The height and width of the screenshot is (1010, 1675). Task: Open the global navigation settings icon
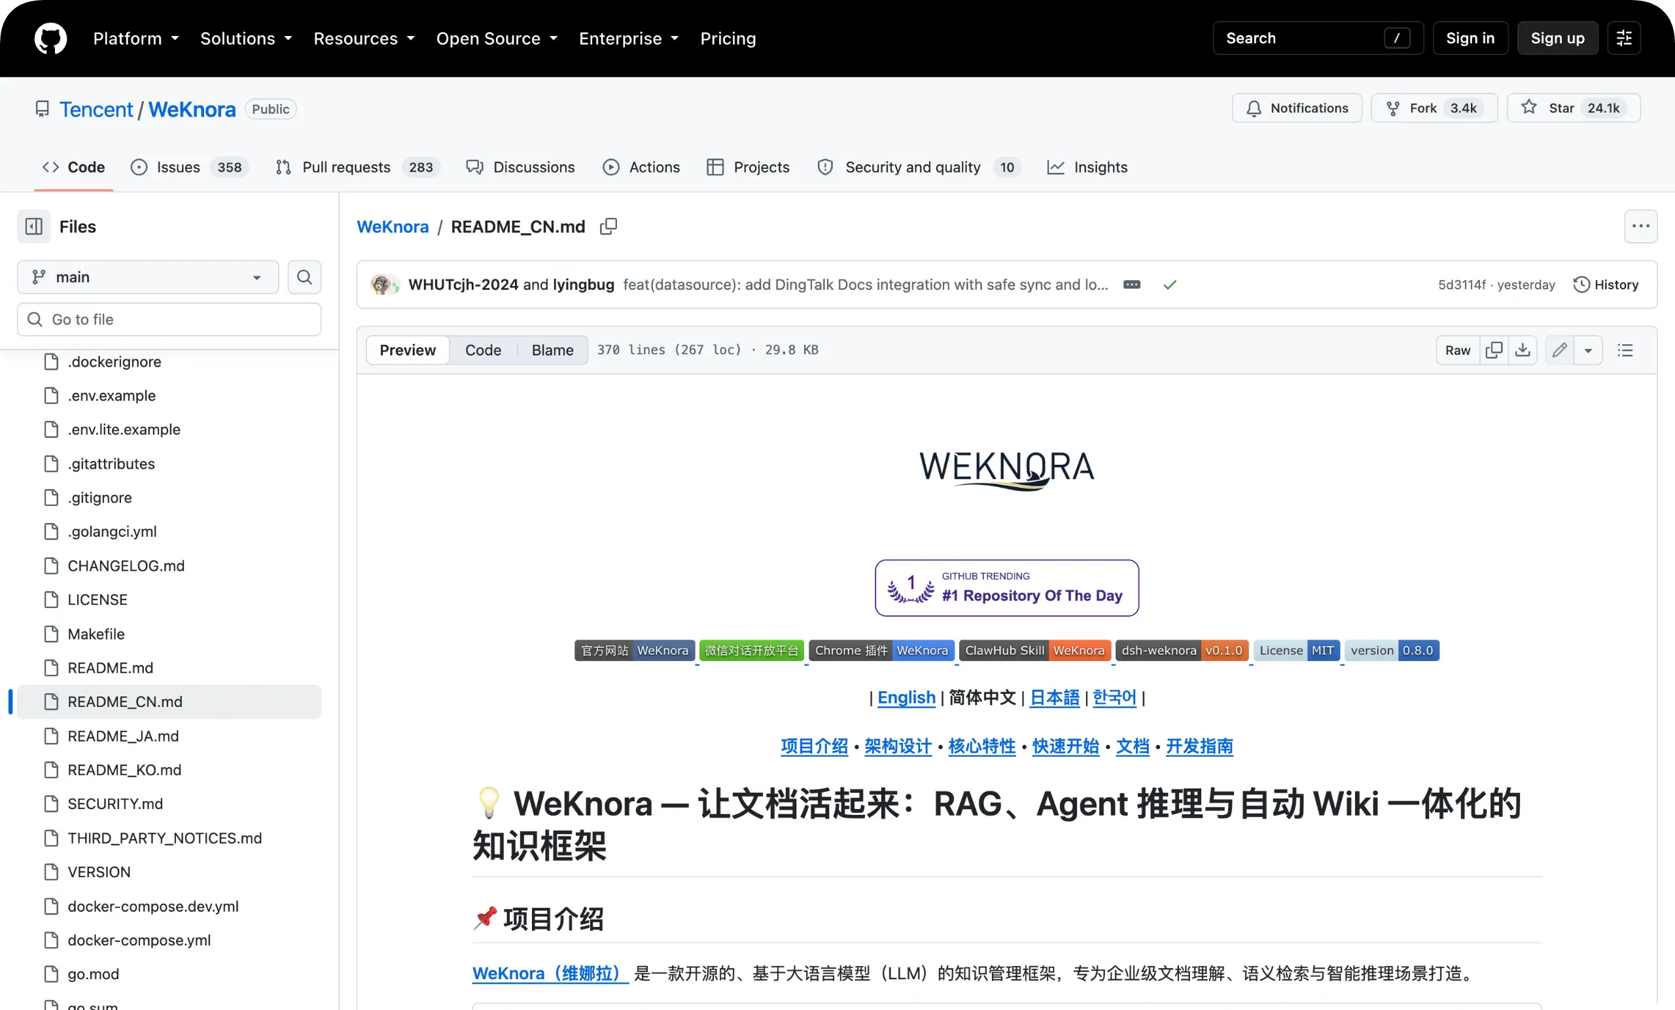pyautogui.click(x=1624, y=38)
